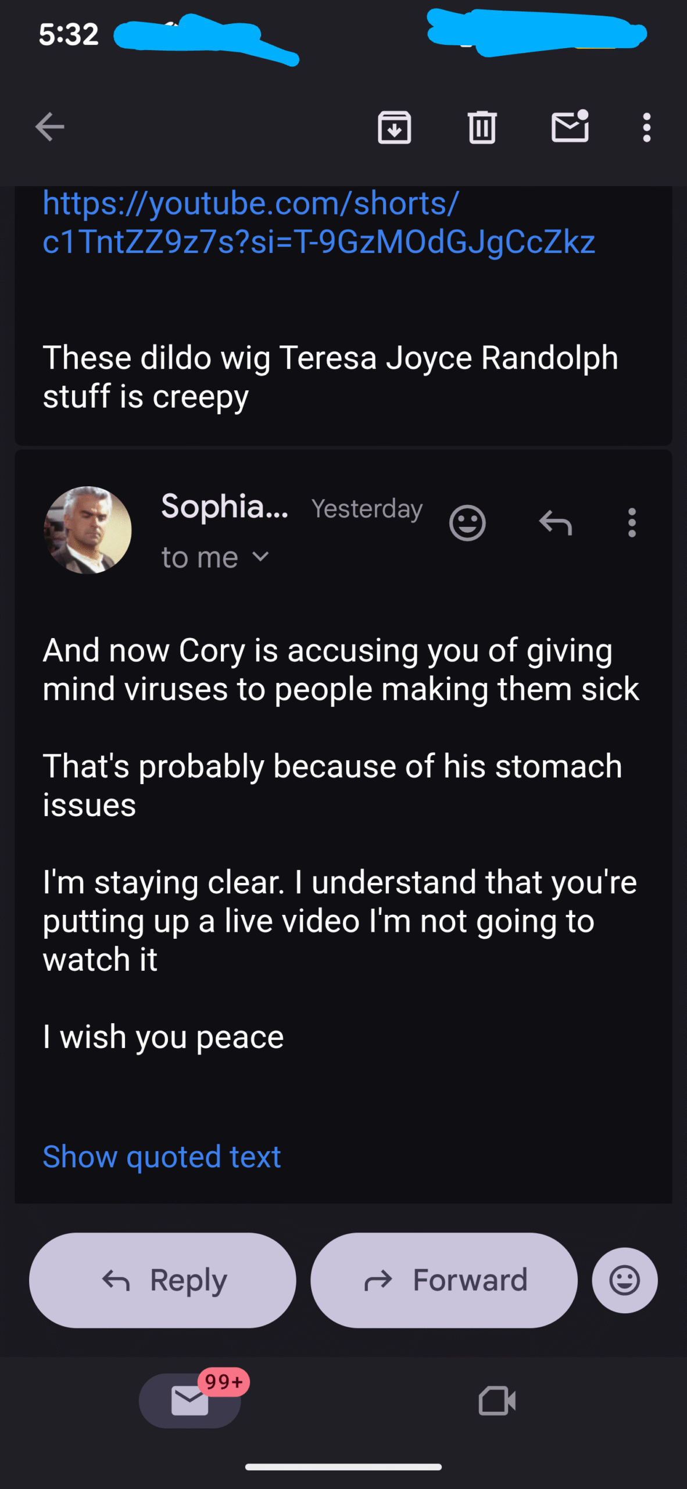Switch to the Meet video tab
687x1489 pixels.
[x=497, y=1400]
